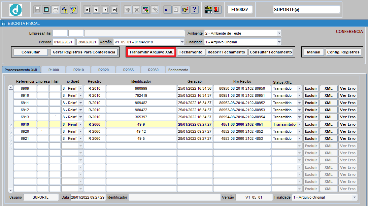
Task: Open the R2055 tab
Action: coord(128,70)
